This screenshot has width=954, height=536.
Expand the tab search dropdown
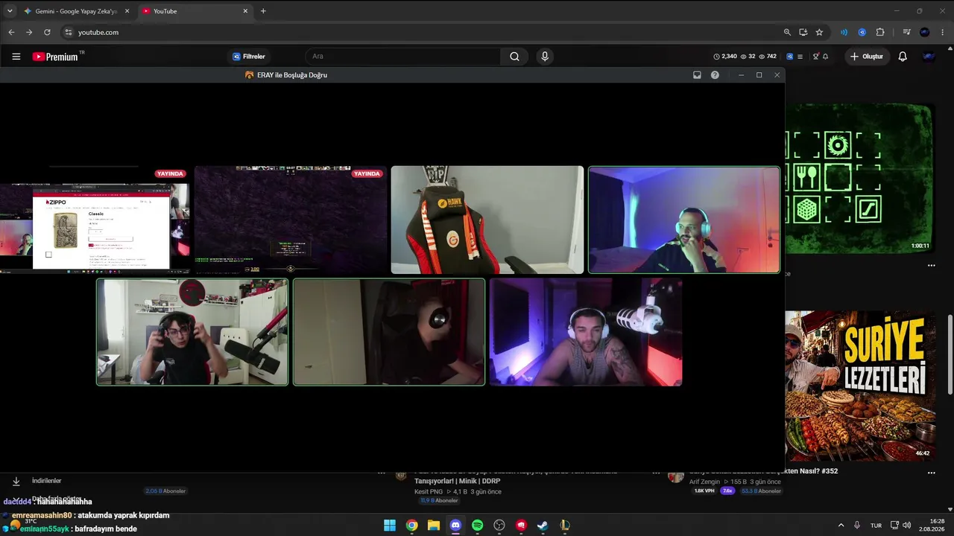(x=10, y=11)
